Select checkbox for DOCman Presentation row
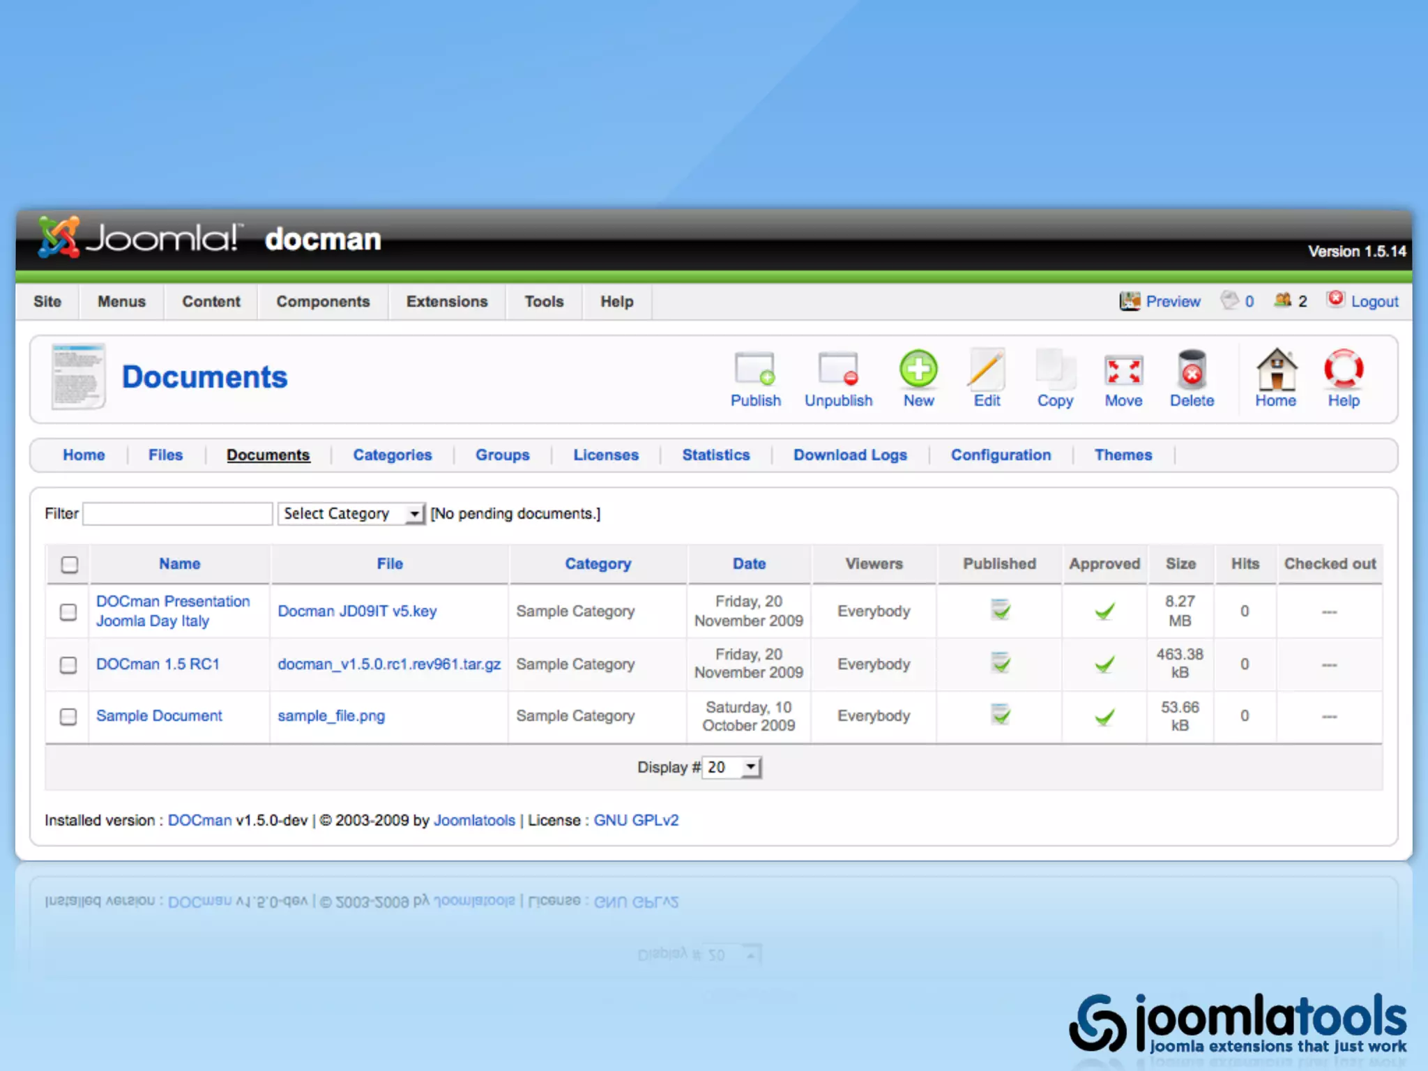The image size is (1428, 1071). point(68,612)
